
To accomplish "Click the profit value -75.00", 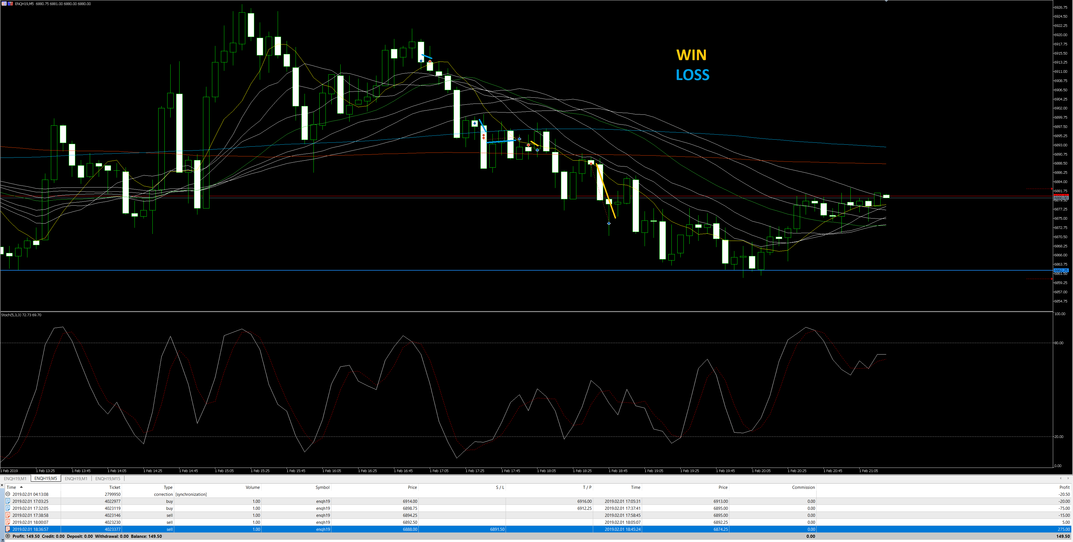I will tap(1064, 508).
